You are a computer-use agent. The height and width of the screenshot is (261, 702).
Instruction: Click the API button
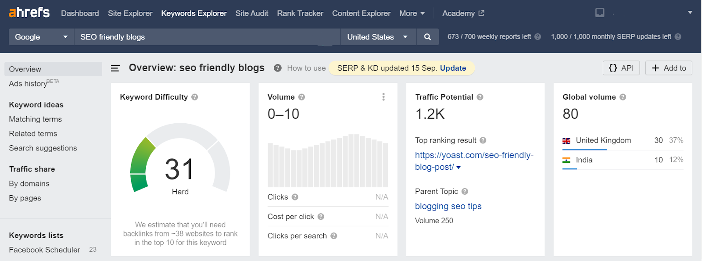point(621,68)
